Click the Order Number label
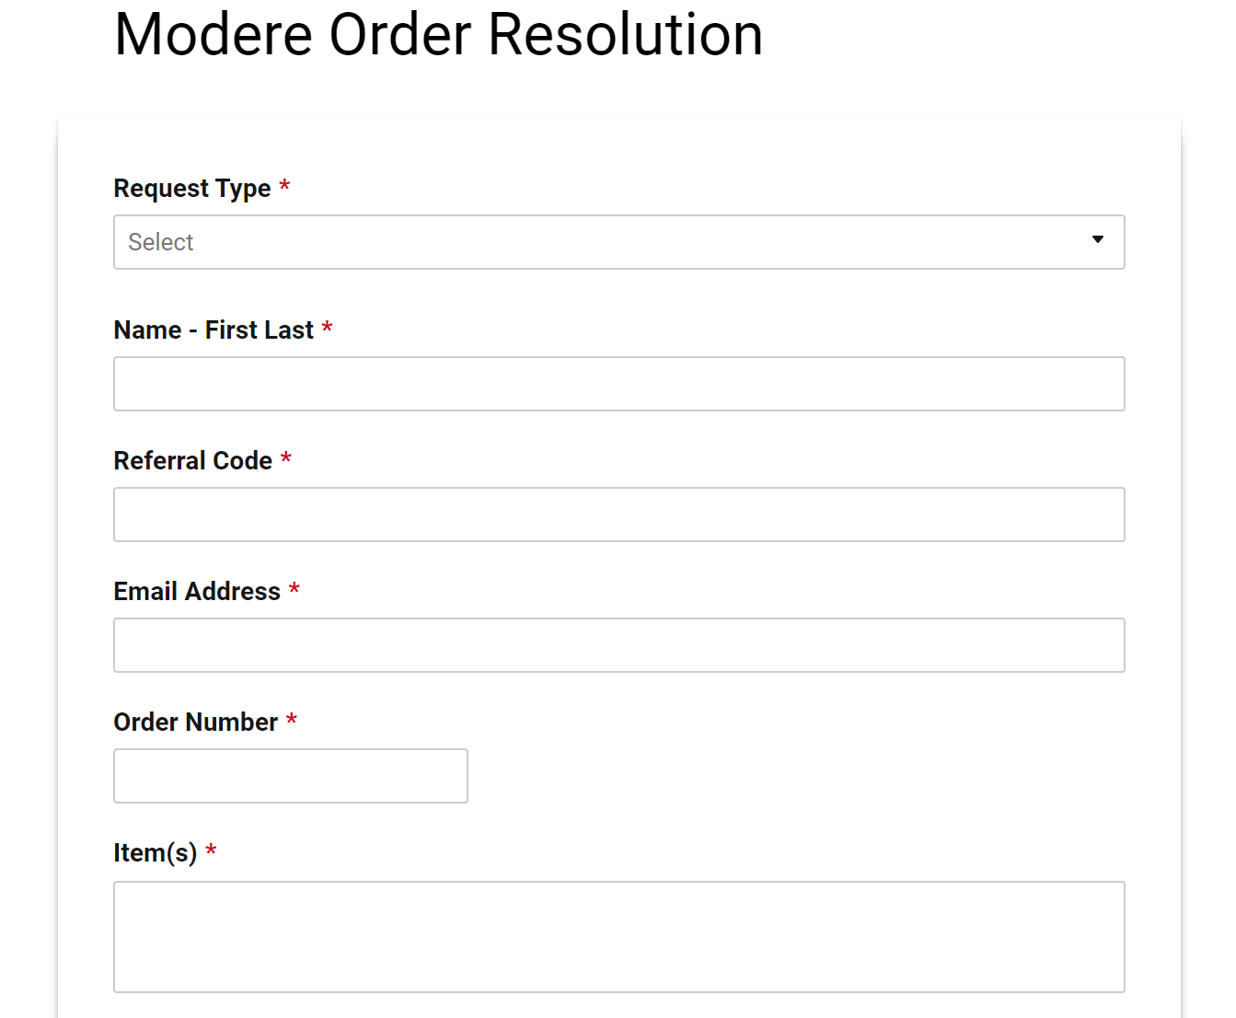Image resolution: width=1236 pixels, height=1018 pixels. click(196, 722)
